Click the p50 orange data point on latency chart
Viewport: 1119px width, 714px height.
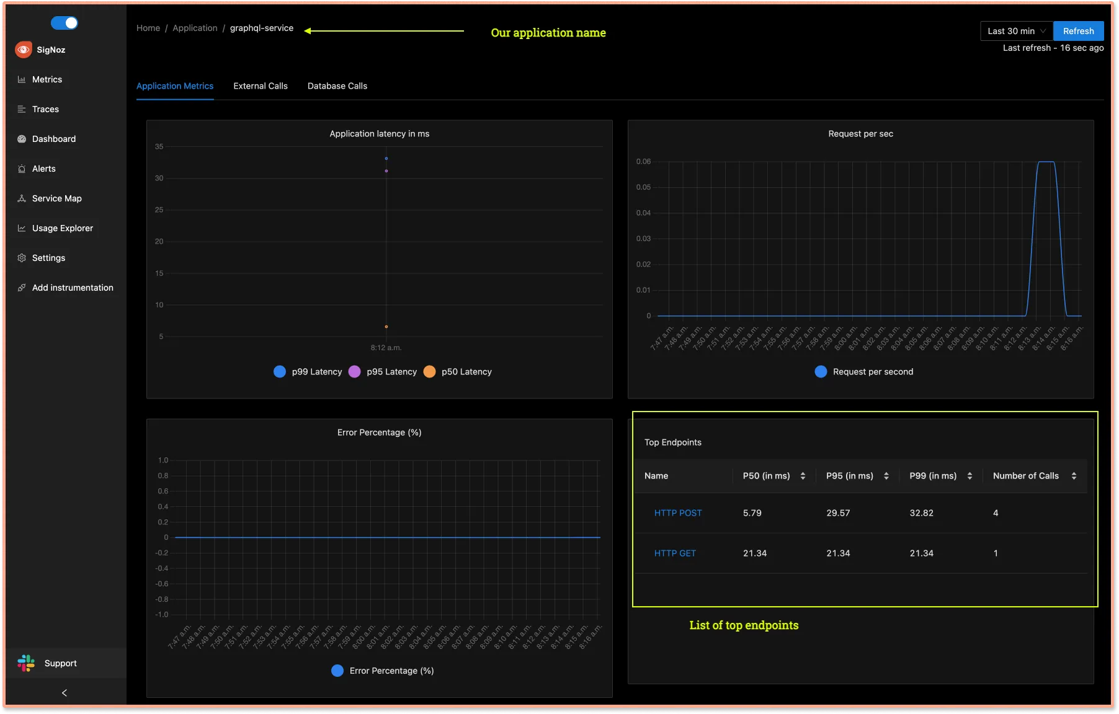[x=386, y=327]
